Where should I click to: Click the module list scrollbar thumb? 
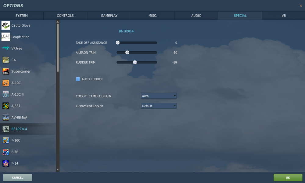[58, 48]
